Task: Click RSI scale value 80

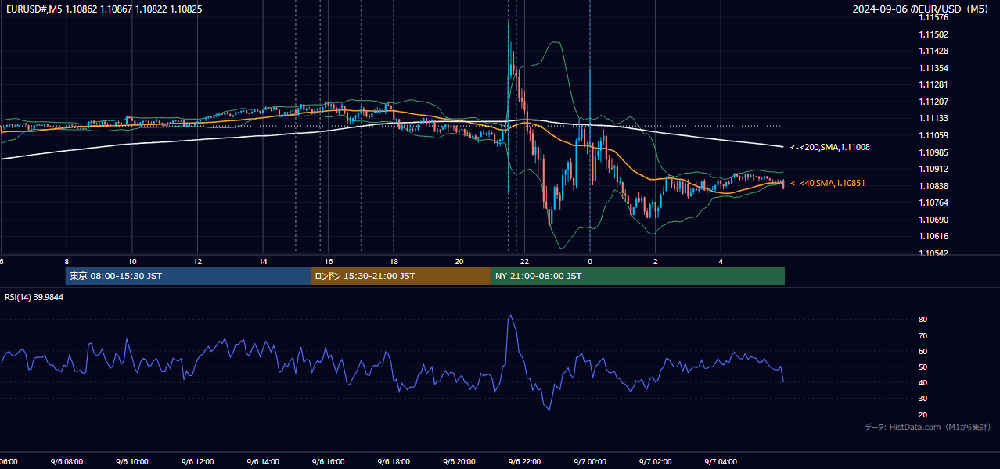Action: coord(923,320)
